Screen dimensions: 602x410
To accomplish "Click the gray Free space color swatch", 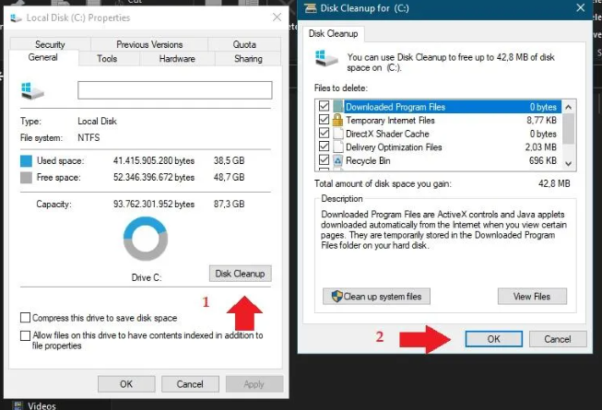I will coord(26,178).
